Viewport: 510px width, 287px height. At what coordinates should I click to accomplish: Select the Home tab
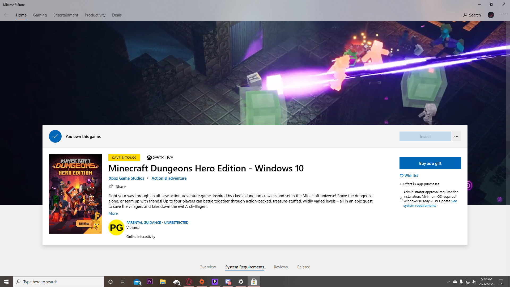(x=21, y=15)
